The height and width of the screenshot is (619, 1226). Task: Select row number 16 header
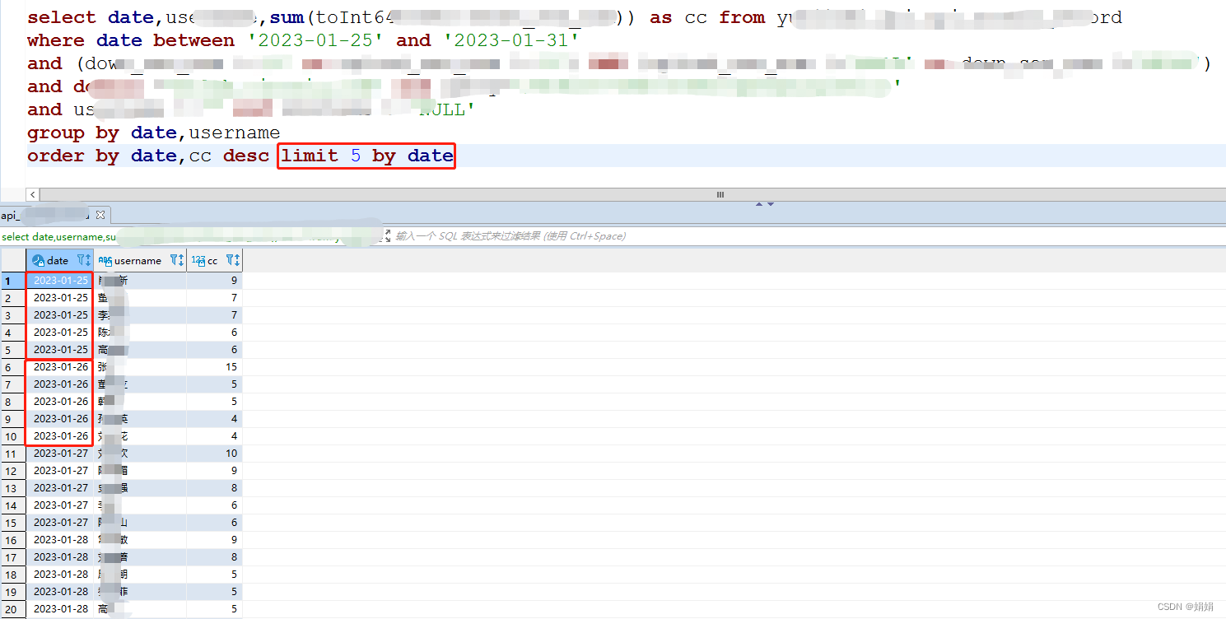(13, 540)
